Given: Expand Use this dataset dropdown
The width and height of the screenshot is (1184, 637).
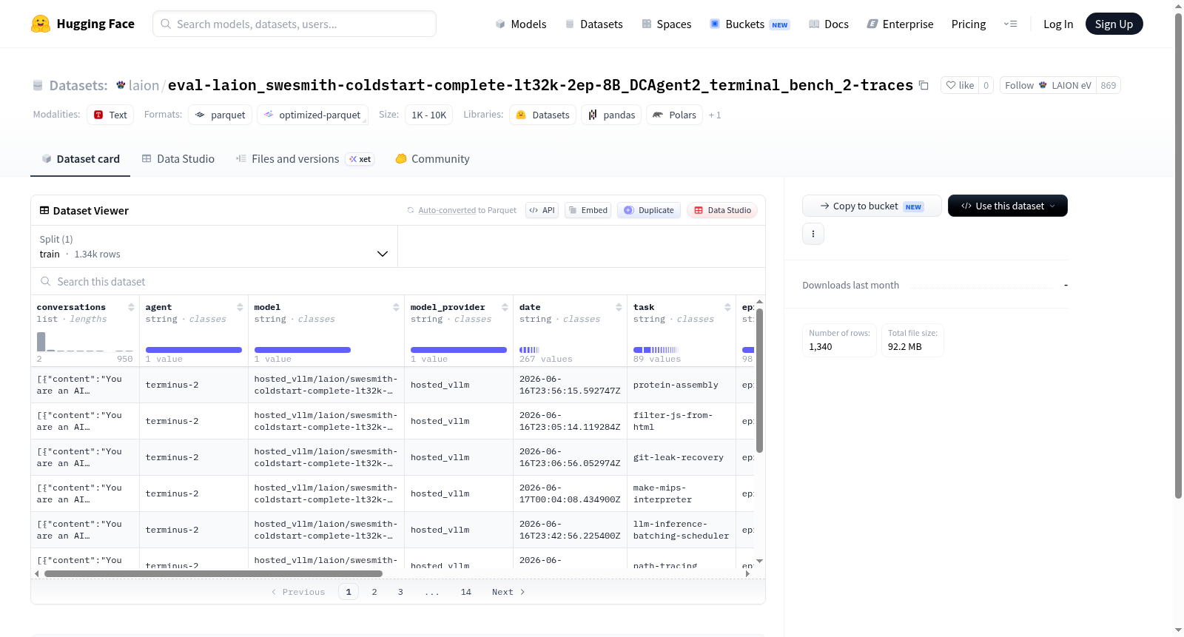Looking at the screenshot, I should click(x=1008, y=206).
